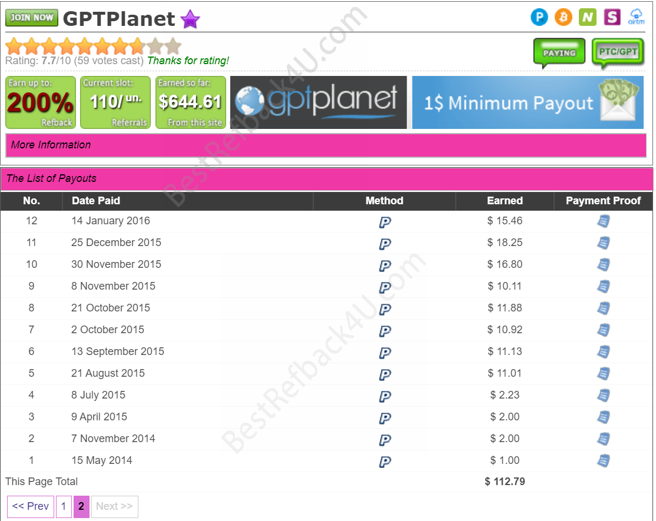This screenshot has height=521, width=656.
Task: Open the gptplanet logo banner
Action: click(319, 102)
